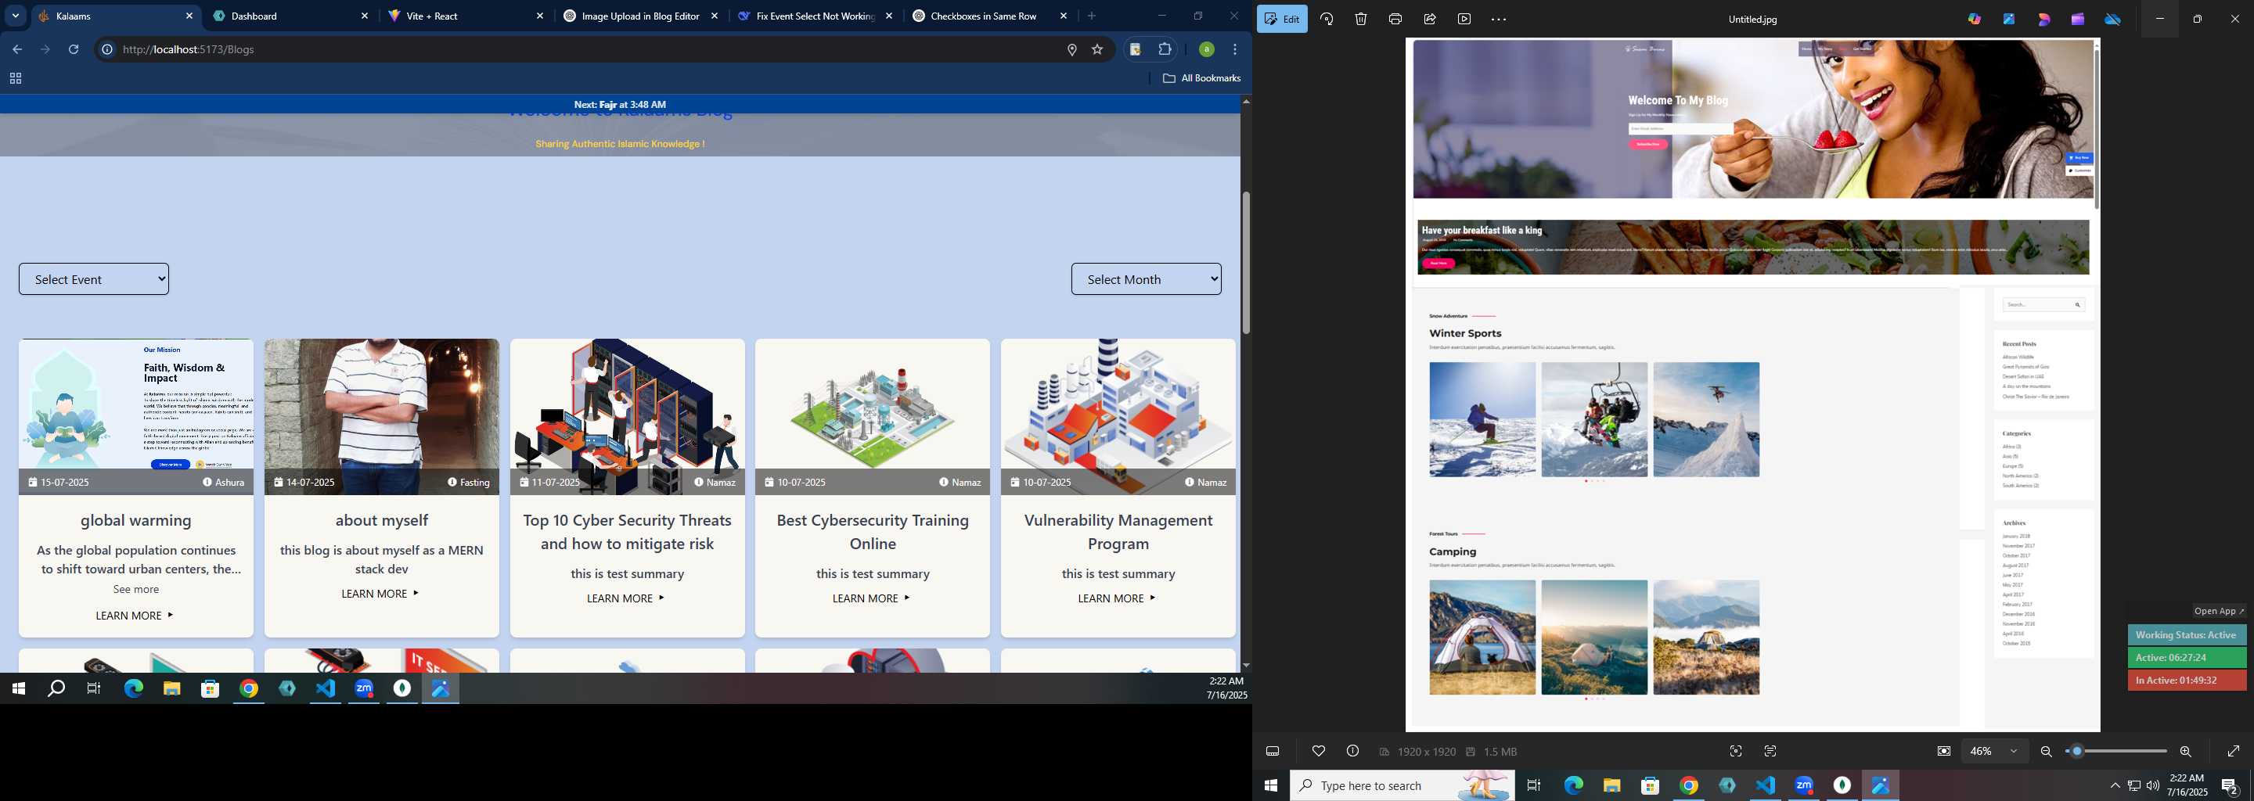Click the Working Status: Active label
Image resolution: width=2254 pixels, height=801 pixels.
(2187, 635)
